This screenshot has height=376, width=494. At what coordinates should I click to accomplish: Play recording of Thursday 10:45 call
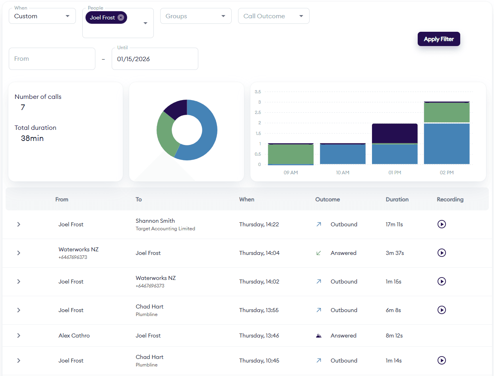click(441, 361)
